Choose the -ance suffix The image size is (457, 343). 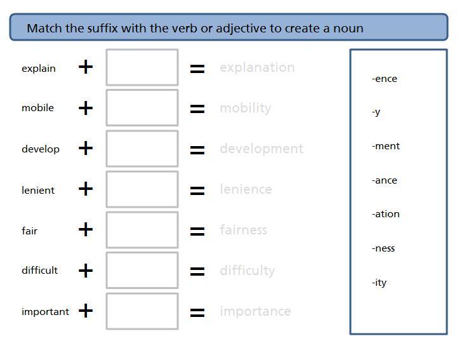384,180
